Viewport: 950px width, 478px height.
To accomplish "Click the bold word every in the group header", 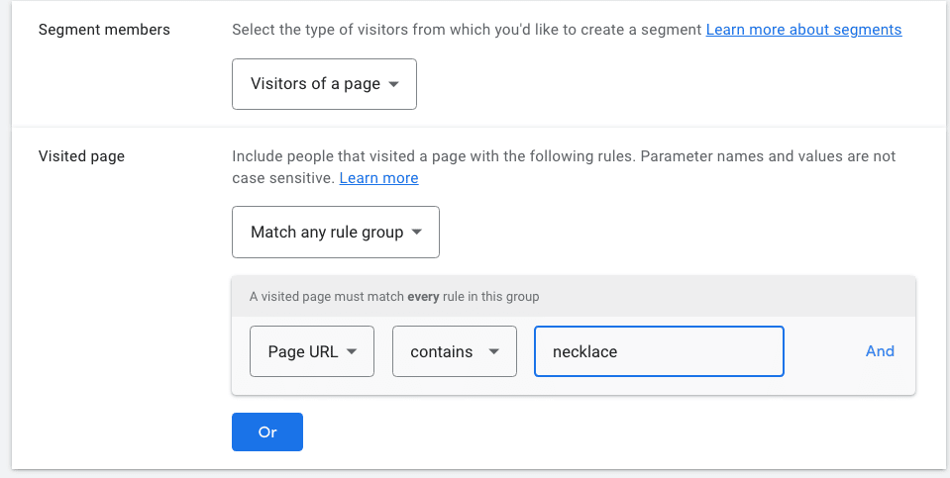I will 423,297.
